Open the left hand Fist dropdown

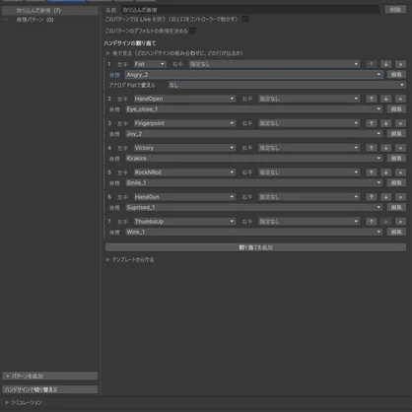click(150, 64)
